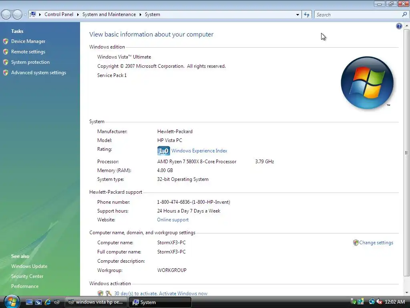Click the '3.79 GHz' processor speed
410x308 pixels.
tap(265, 162)
